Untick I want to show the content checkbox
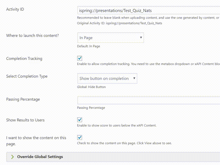The image size is (220, 165). (x=79, y=137)
